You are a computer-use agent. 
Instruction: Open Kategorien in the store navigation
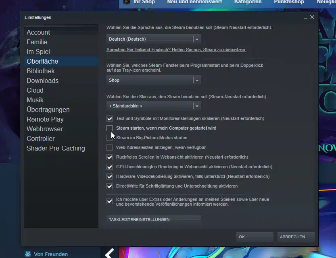pyautogui.click(x=248, y=2)
